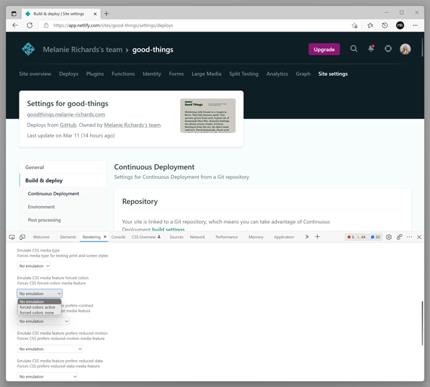Screen dimensions: 430x387
Task: Open the browser profile MR icon
Action: pyautogui.click(x=400, y=25)
